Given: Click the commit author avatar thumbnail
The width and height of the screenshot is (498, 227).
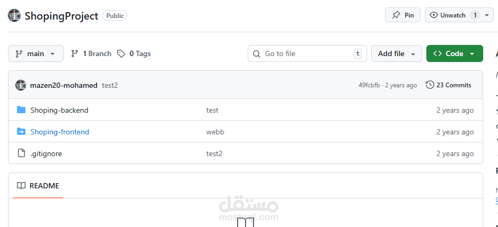Looking at the screenshot, I should 21,85.
